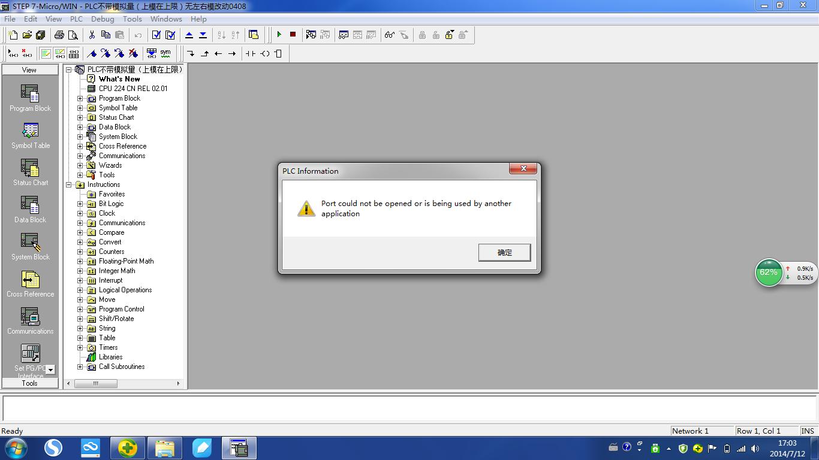Click the Tools bar at navigation bottom
Image resolution: width=819 pixels, height=460 pixels.
tap(29, 383)
